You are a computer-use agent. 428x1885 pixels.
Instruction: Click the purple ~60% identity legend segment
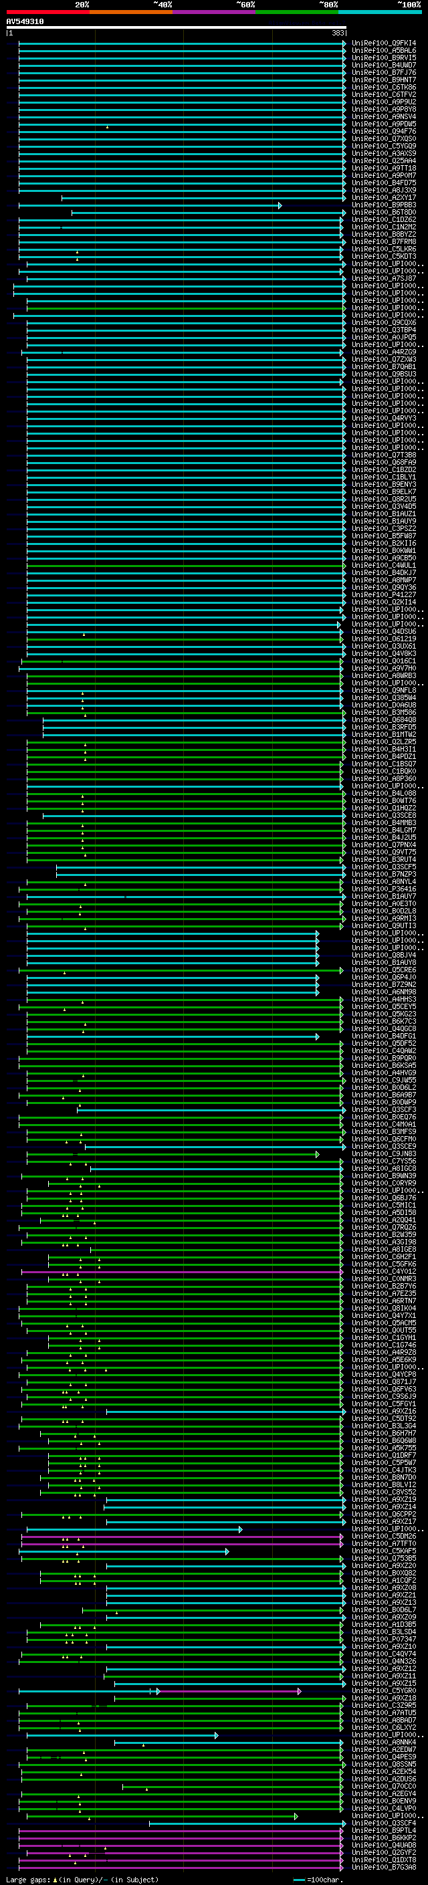(215, 12)
